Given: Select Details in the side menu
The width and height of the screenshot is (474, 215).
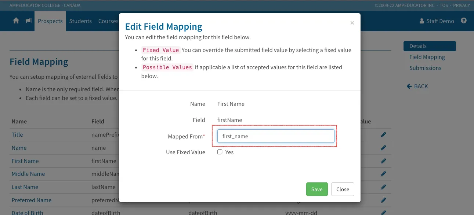Looking at the screenshot, I should (x=430, y=46).
